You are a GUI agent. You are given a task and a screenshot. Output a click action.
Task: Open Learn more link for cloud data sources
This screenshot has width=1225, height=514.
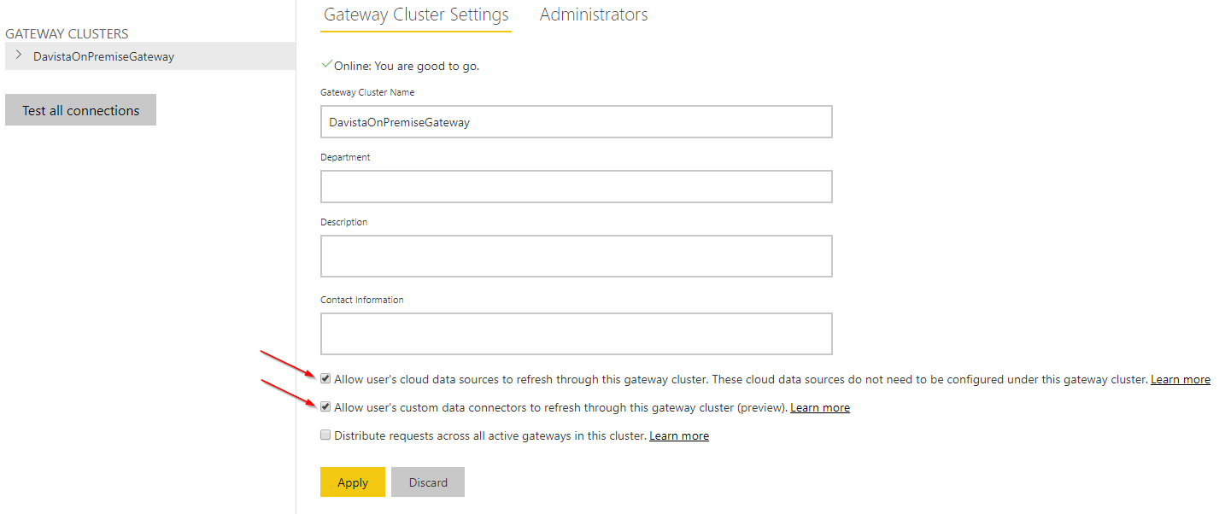pyautogui.click(x=1181, y=379)
